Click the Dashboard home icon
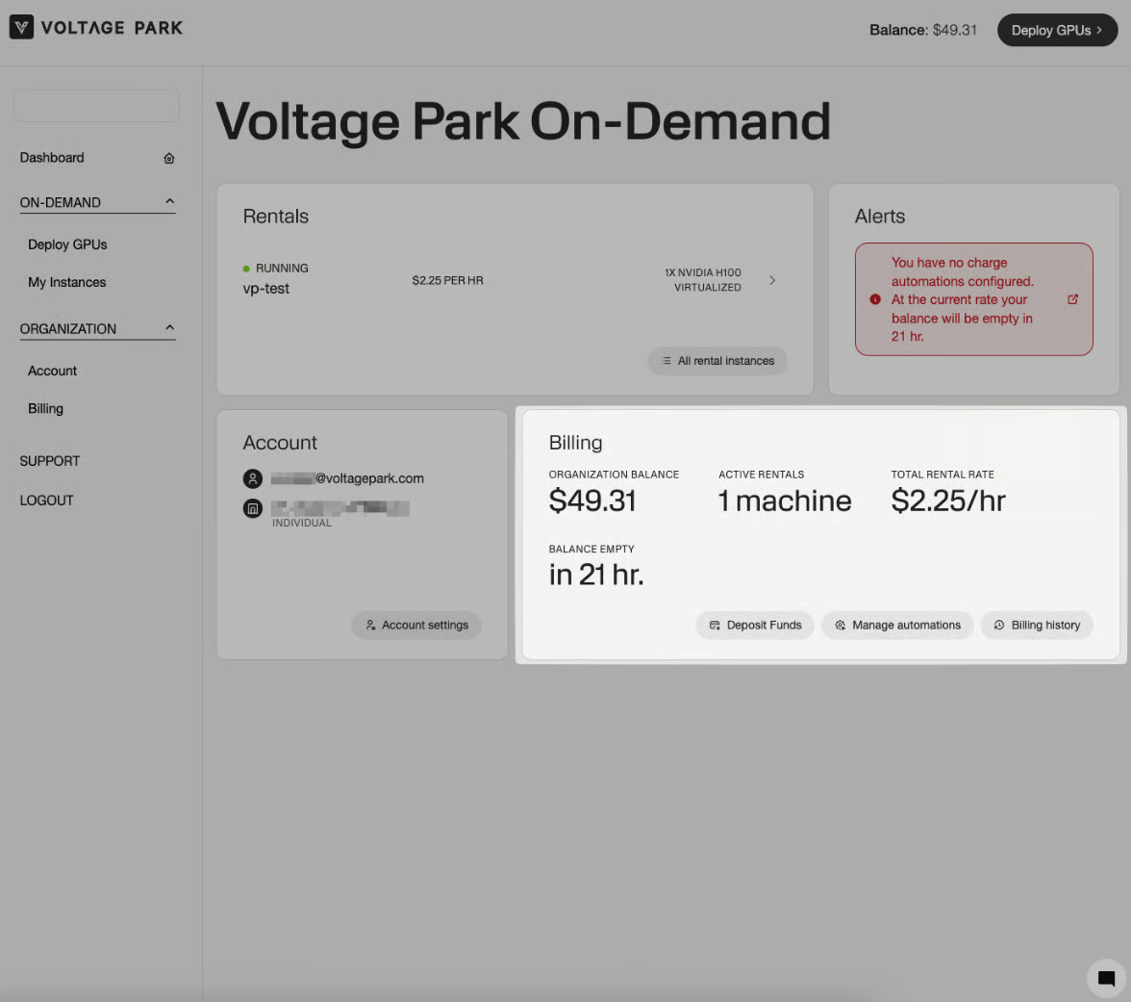Screen dimensions: 1131x1002 (169, 158)
